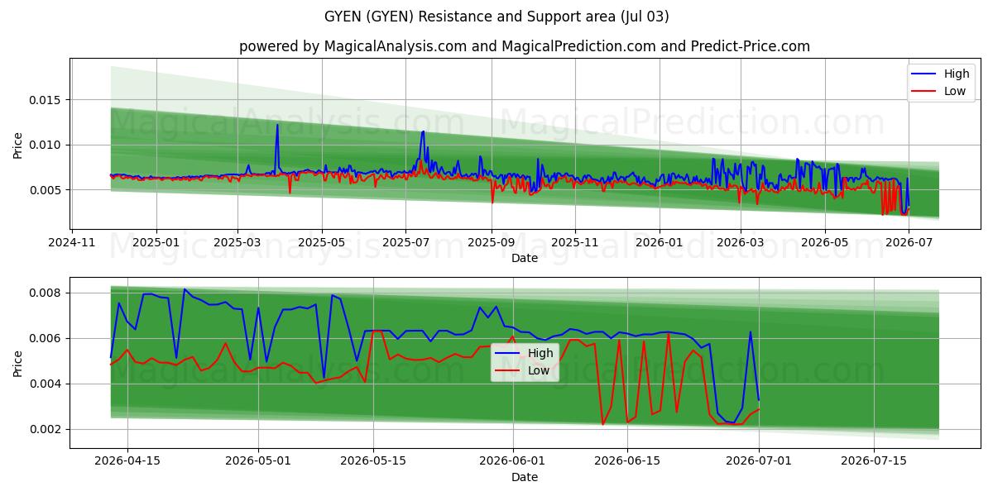
Task: Click the bottom chart 'Date' axis title
Action: coord(525,477)
